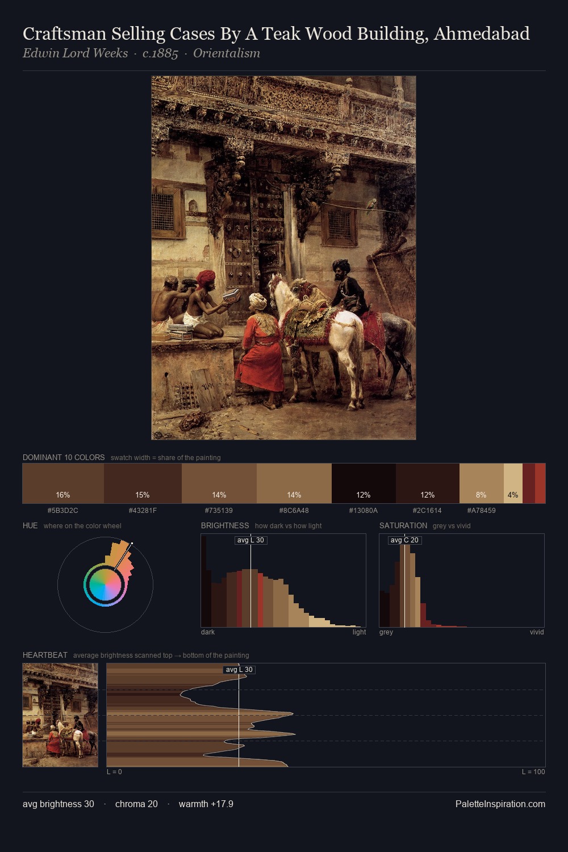Click the avg L 30 label in Heartbeat chart

[x=239, y=670]
